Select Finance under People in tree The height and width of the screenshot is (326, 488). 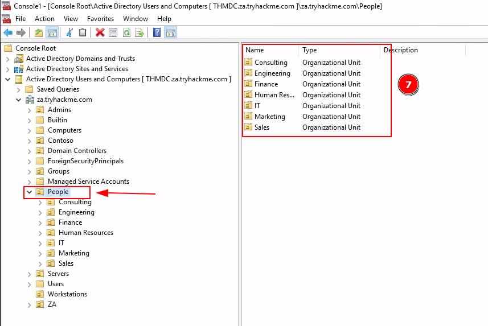click(x=71, y=222)
